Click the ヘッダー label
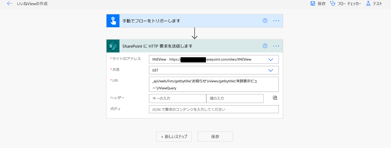 tap(117, 97)
